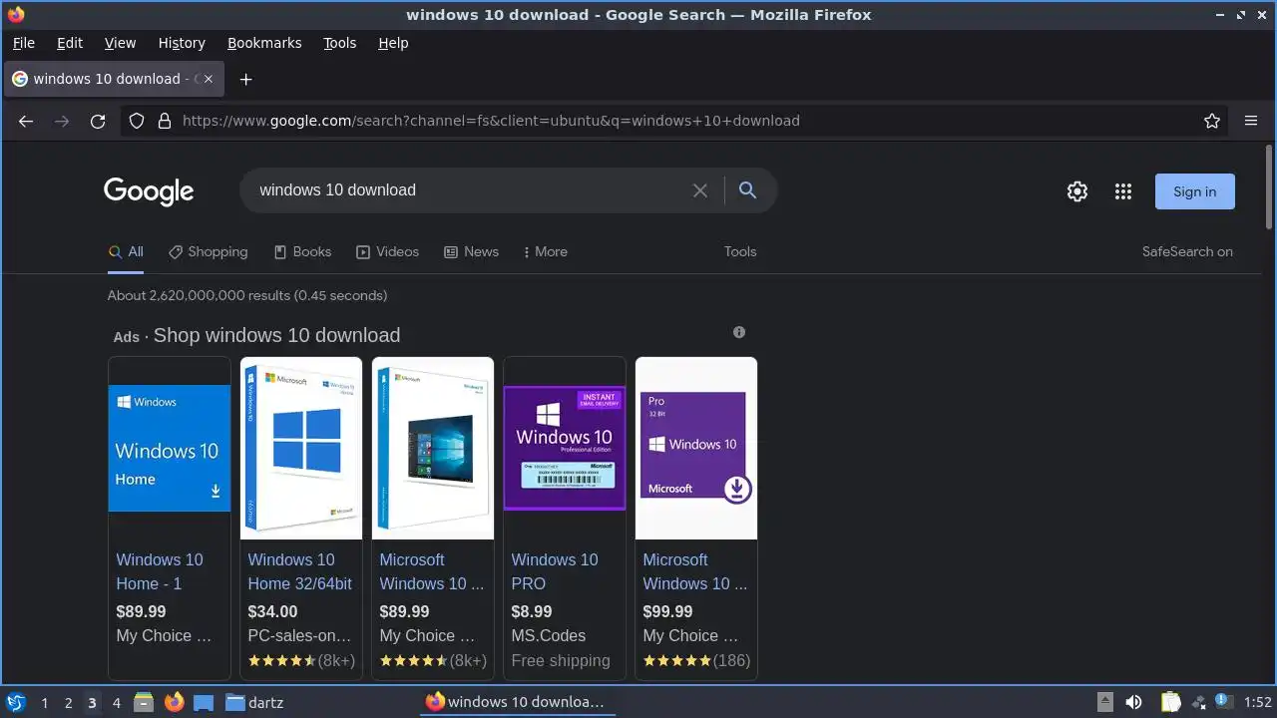The width and height of the screenshot is (1277, 718).
Task: Launch Firefox from the taskbar launcher
Action: click(x=174, y=703)
